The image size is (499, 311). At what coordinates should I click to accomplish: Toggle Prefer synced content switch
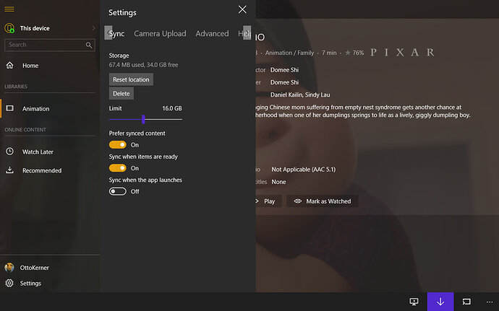(118, 145)
